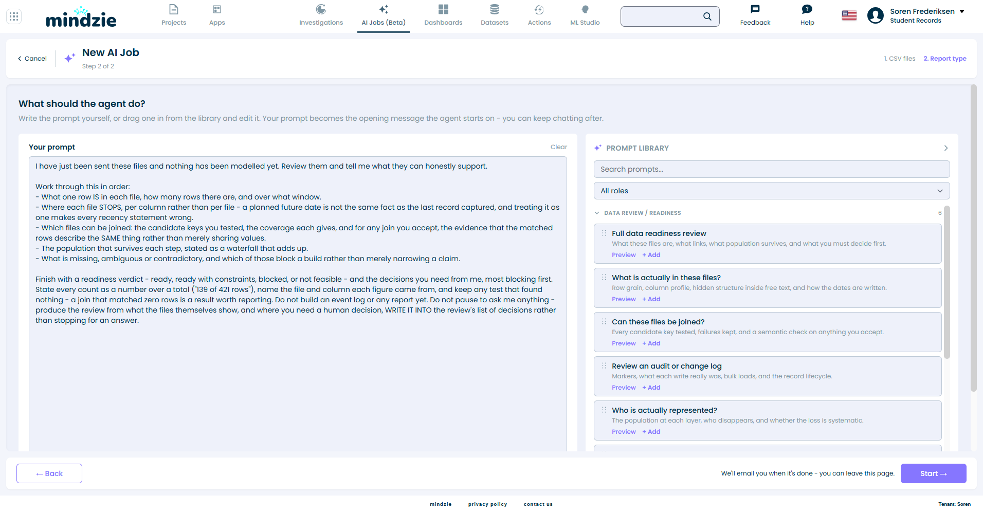Select the Full data readiness review card title

click(659, 233)
